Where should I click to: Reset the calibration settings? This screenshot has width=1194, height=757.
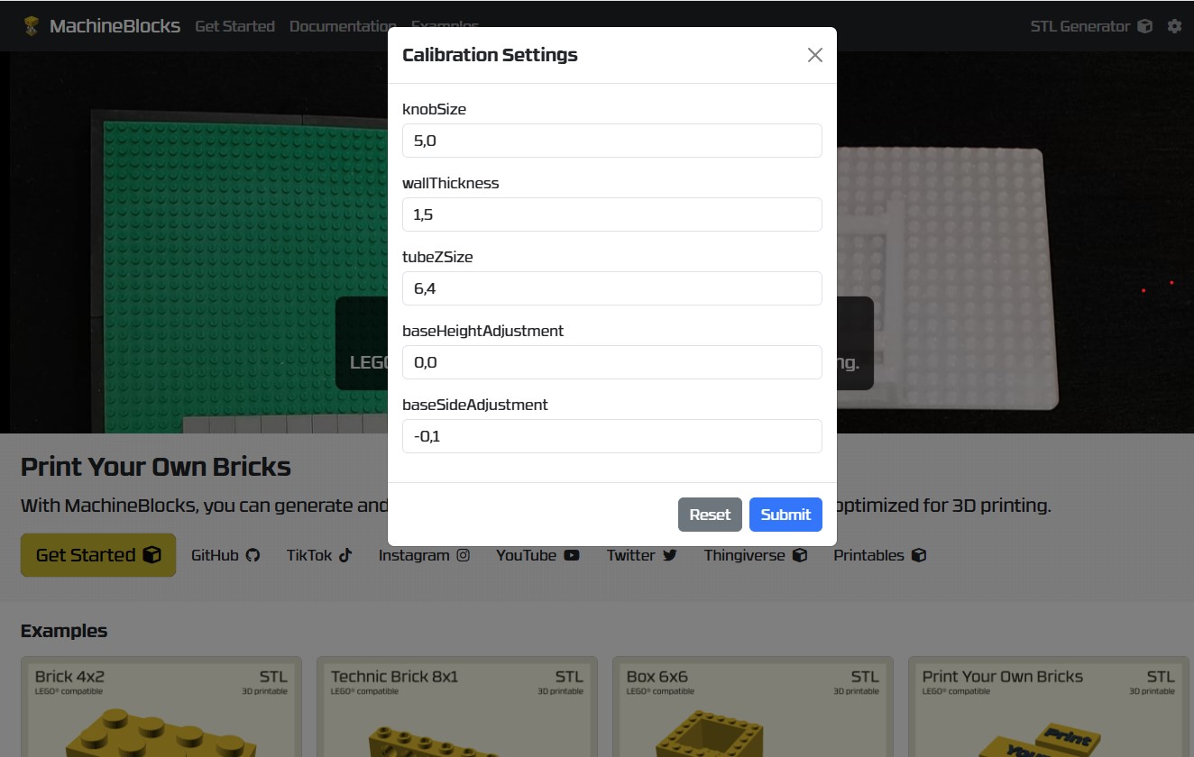(x=710, y=515)
